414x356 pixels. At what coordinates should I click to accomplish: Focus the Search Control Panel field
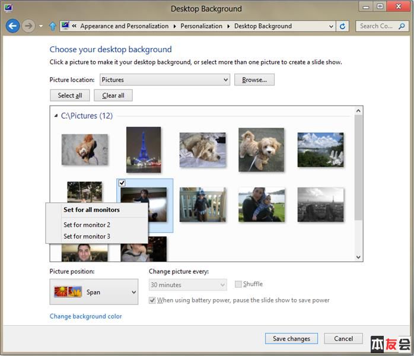(x=382, y=26)
